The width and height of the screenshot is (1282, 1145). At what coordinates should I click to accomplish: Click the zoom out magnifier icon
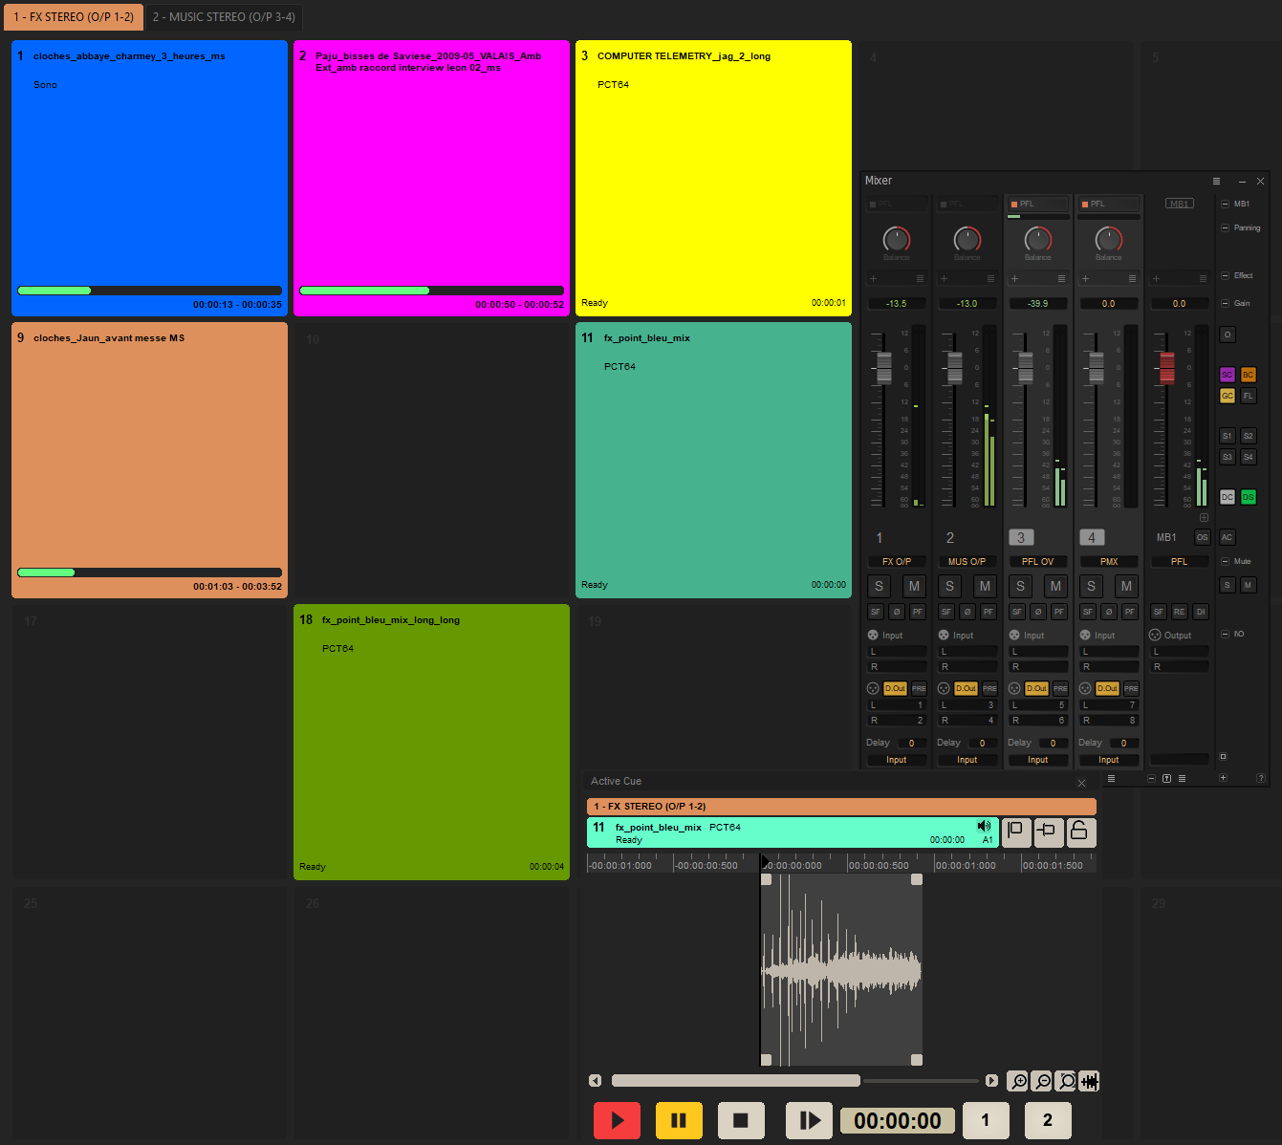point(1042,1081)
